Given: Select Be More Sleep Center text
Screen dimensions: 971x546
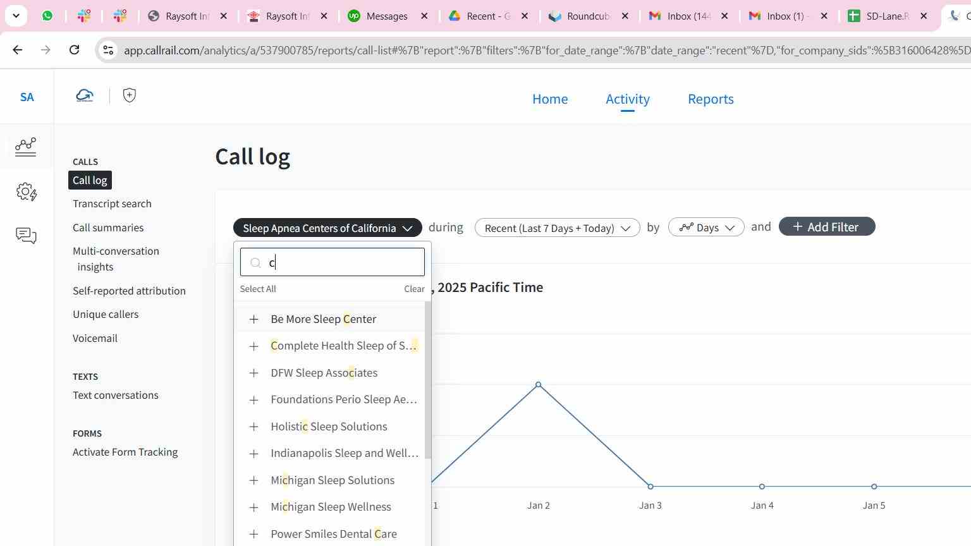Looking at the screenshot, I should coord(324,319).
